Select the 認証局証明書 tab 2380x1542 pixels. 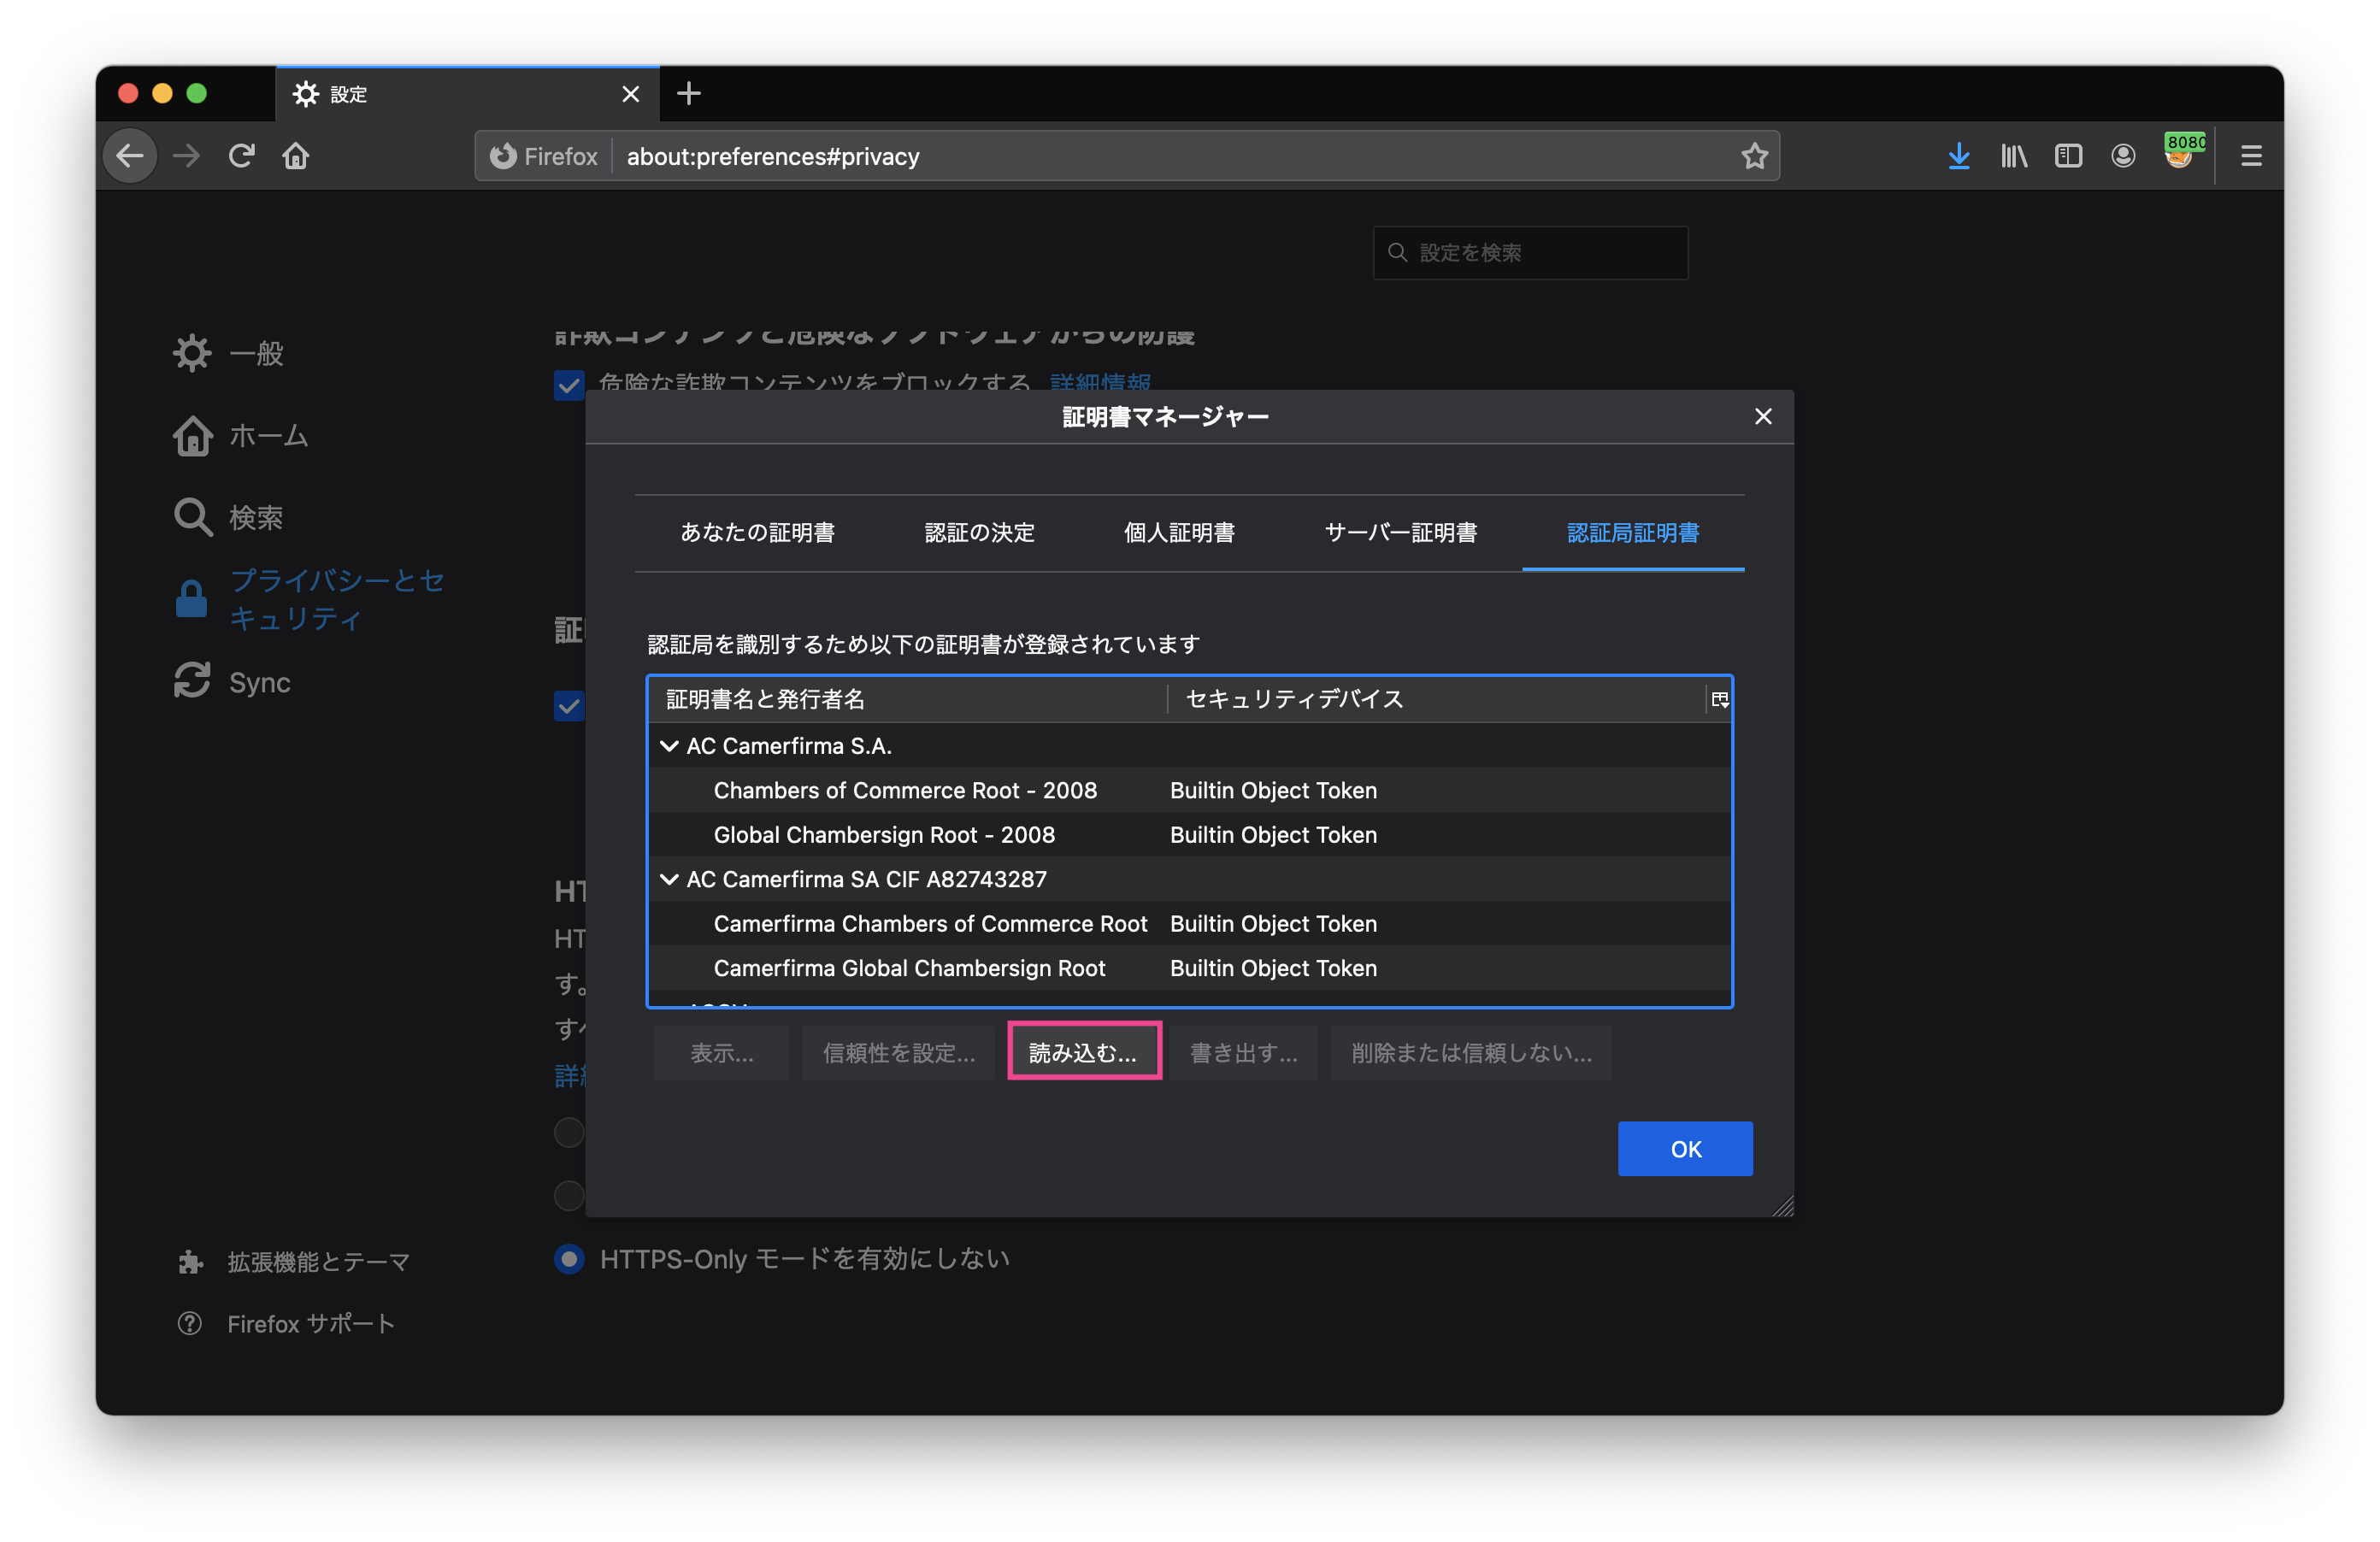click(1633, 533)
